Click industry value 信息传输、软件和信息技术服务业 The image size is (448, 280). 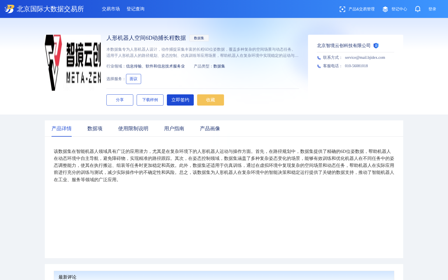coord(155,66)
